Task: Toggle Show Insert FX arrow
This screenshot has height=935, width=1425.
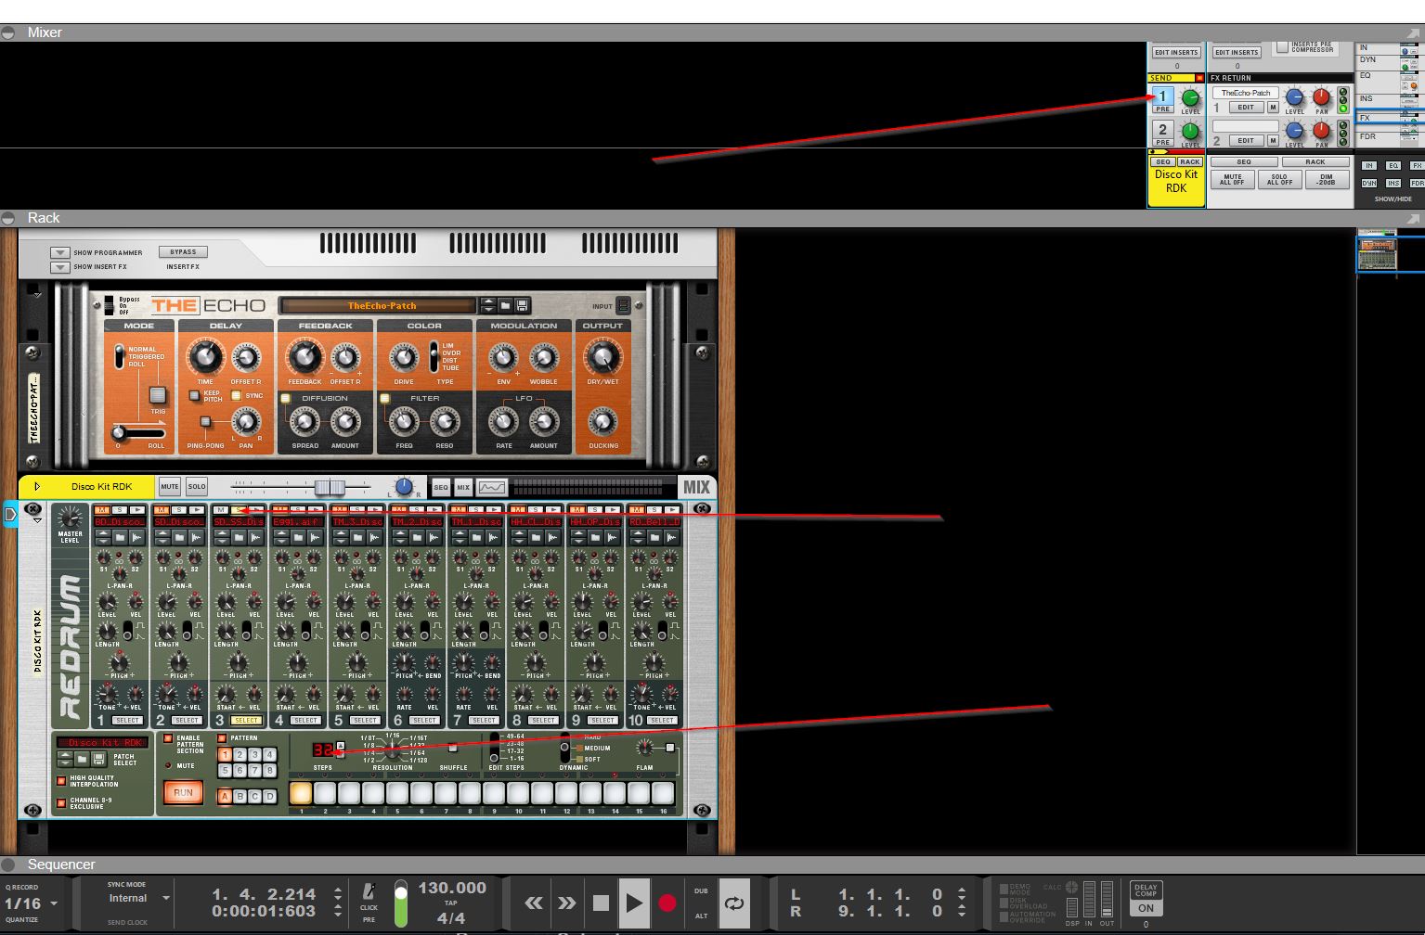Action: 59,267
